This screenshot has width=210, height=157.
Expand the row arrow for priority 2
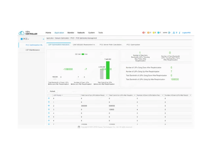click(49, 106)
